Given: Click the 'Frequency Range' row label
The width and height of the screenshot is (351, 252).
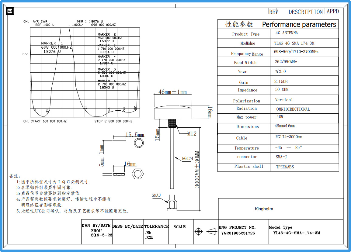Looking at the screenshot, I should (247, 54).
